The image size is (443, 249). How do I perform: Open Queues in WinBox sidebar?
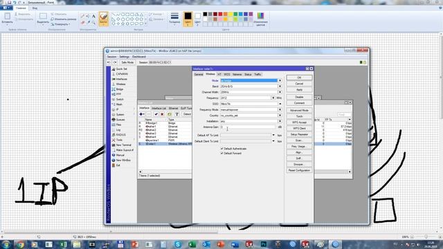(x=120, y=120)
